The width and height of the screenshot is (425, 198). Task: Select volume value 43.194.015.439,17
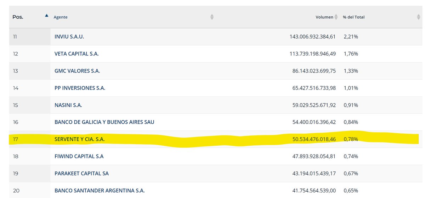(x=314, y=173)
